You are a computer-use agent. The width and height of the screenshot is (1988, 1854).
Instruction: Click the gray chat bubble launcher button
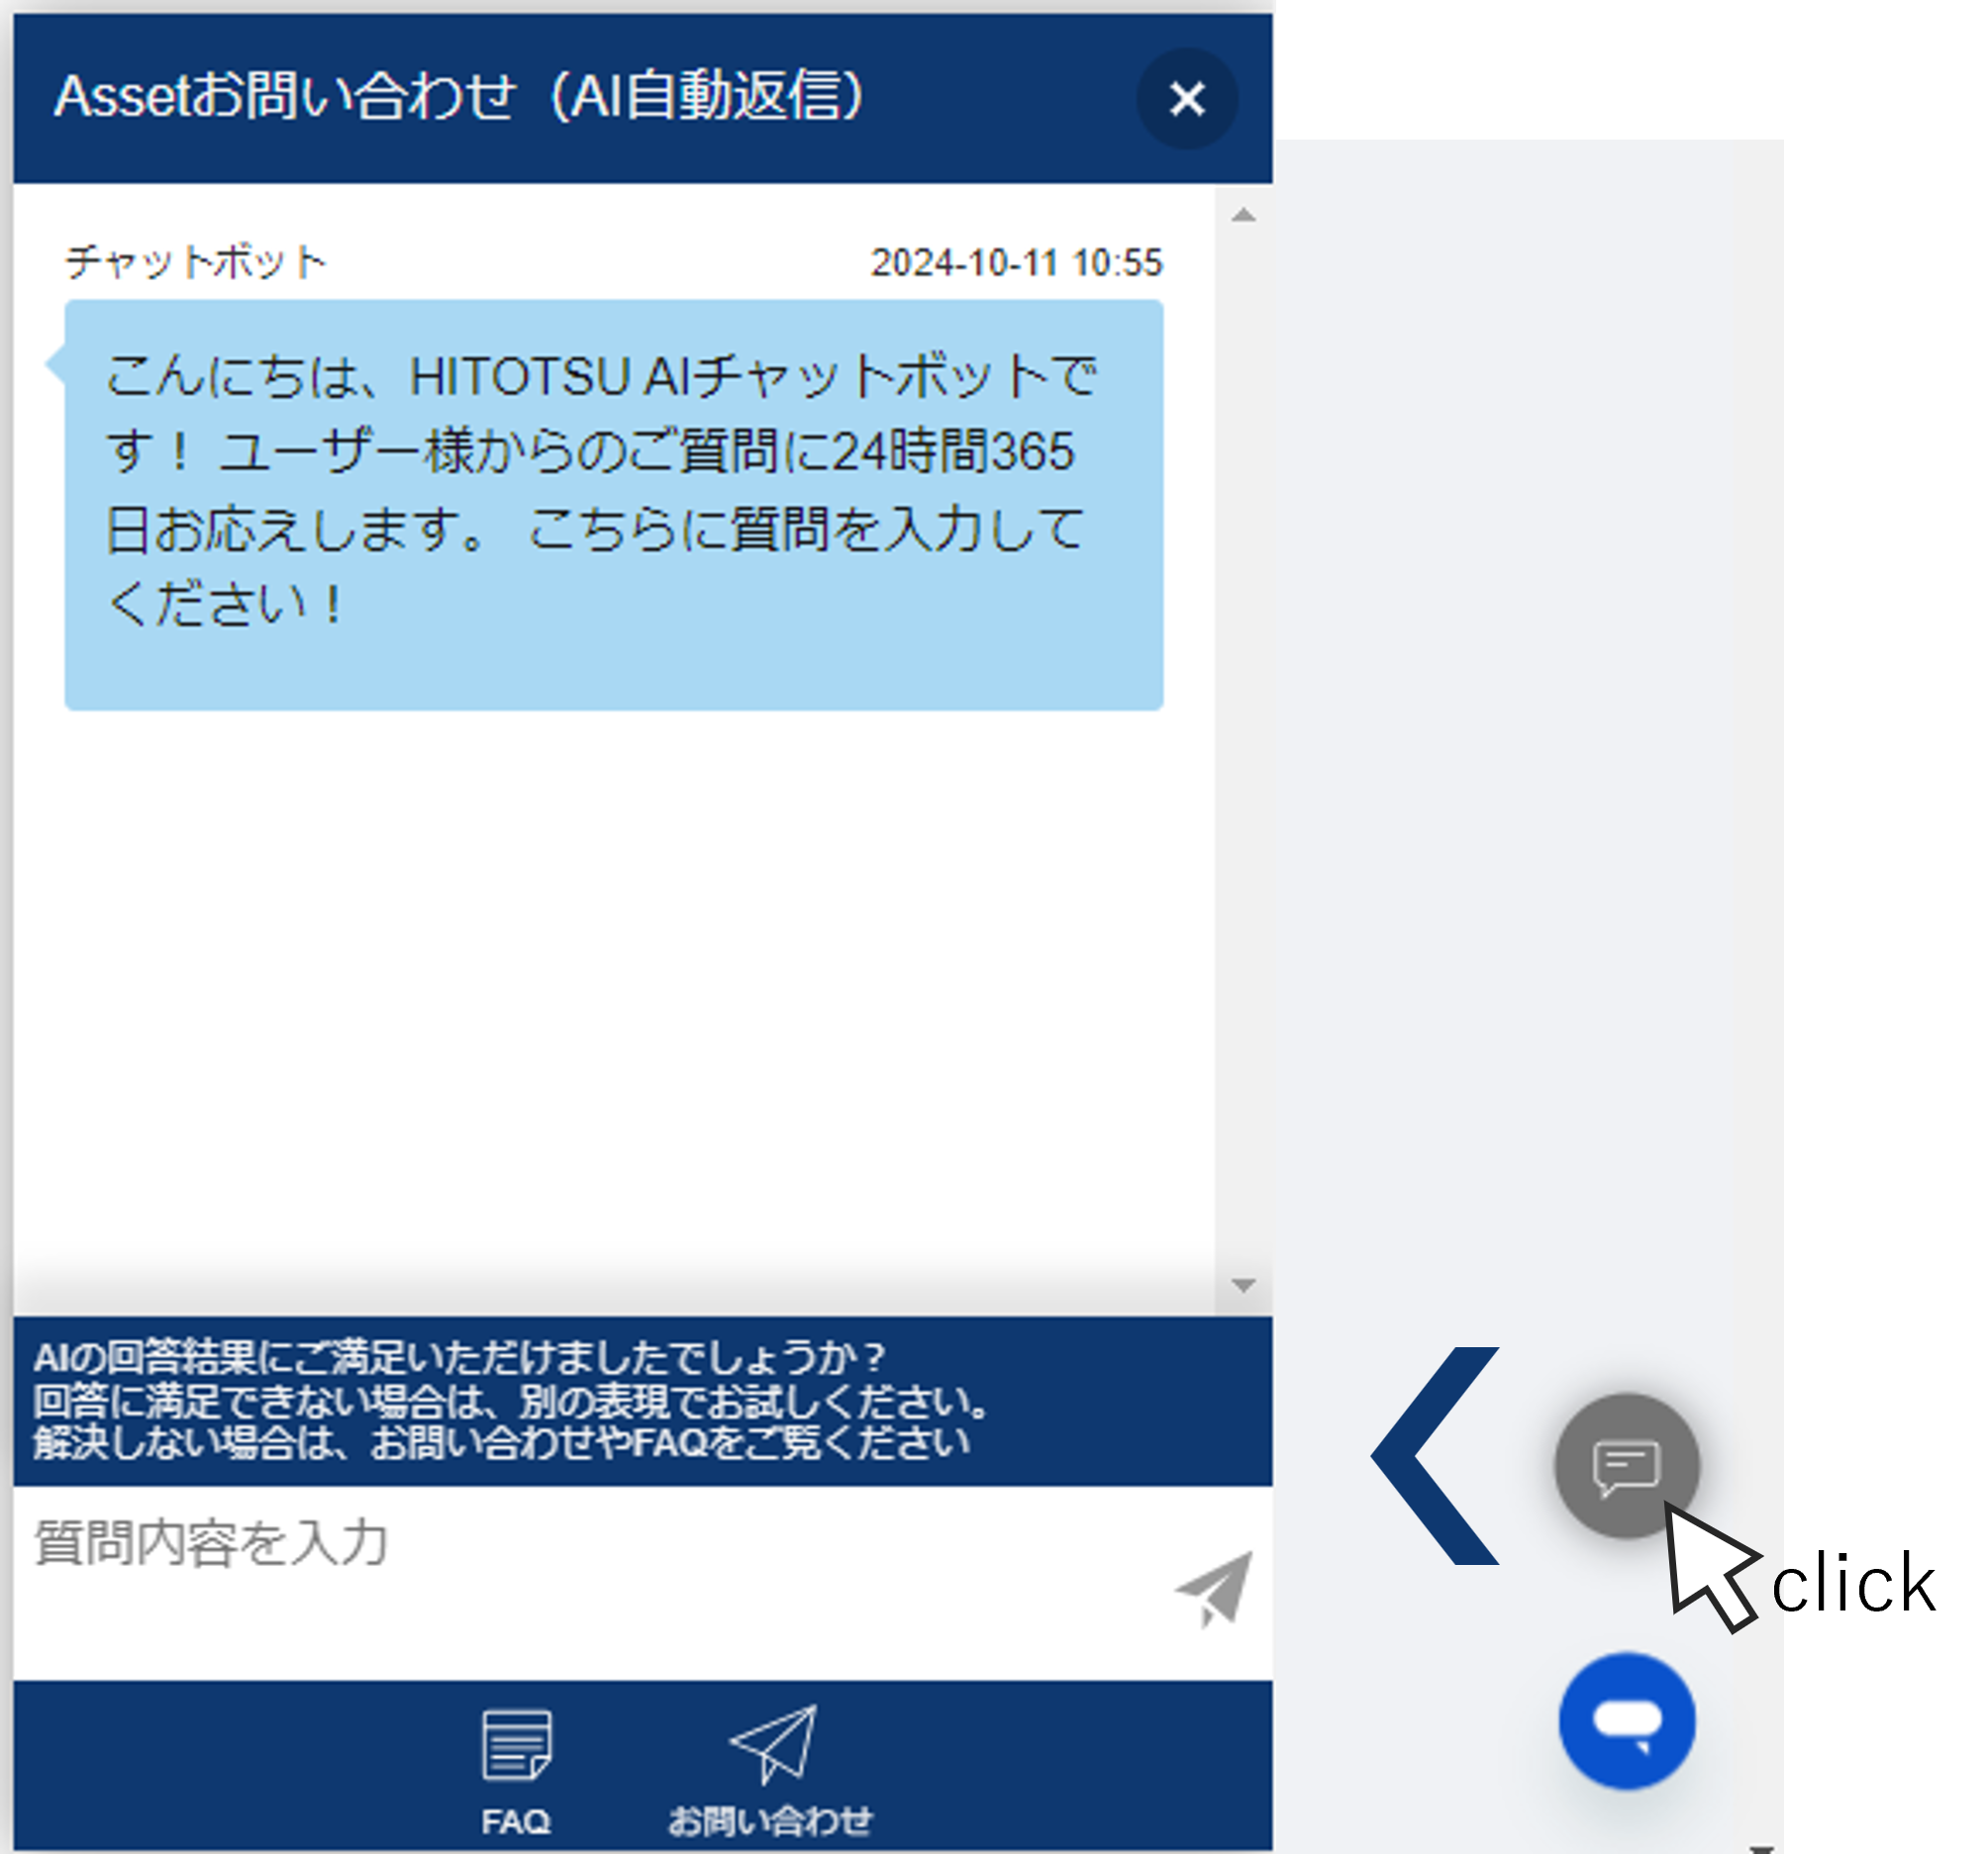point(1627,1465)
